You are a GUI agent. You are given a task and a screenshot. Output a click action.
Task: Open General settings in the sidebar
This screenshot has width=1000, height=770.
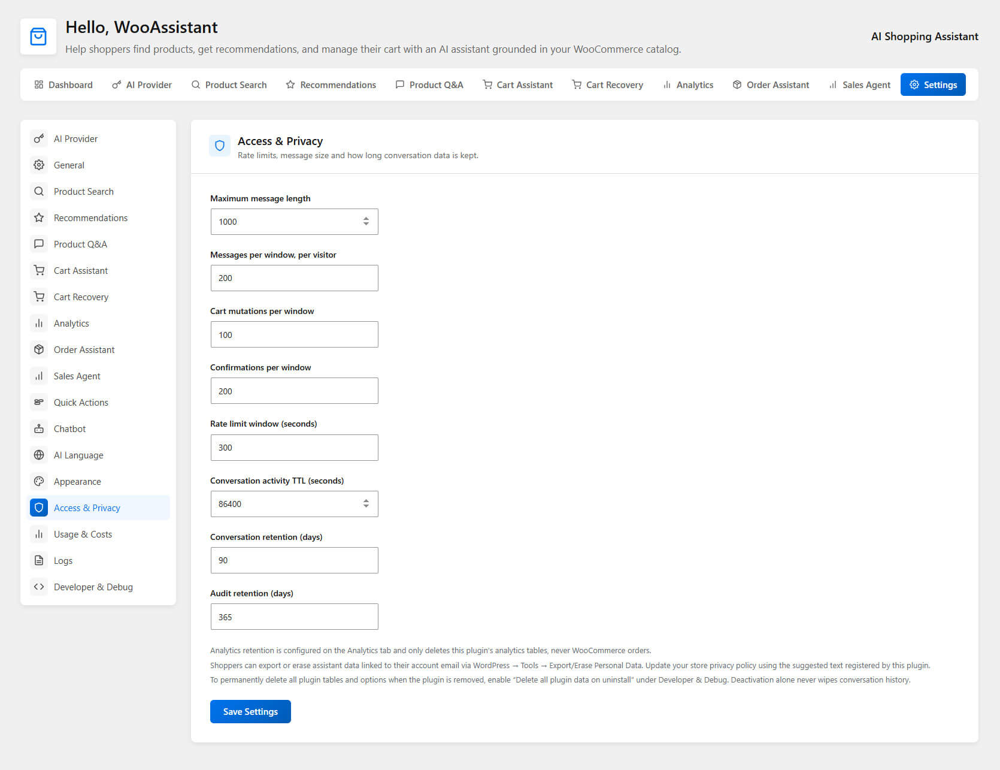tap(99, 165)
